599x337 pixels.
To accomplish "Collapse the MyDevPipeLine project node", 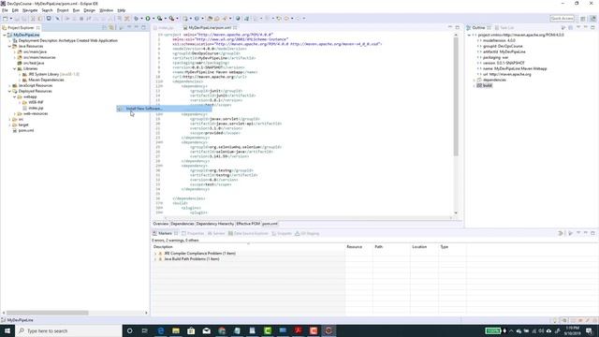I will click(x=4, y=35).
